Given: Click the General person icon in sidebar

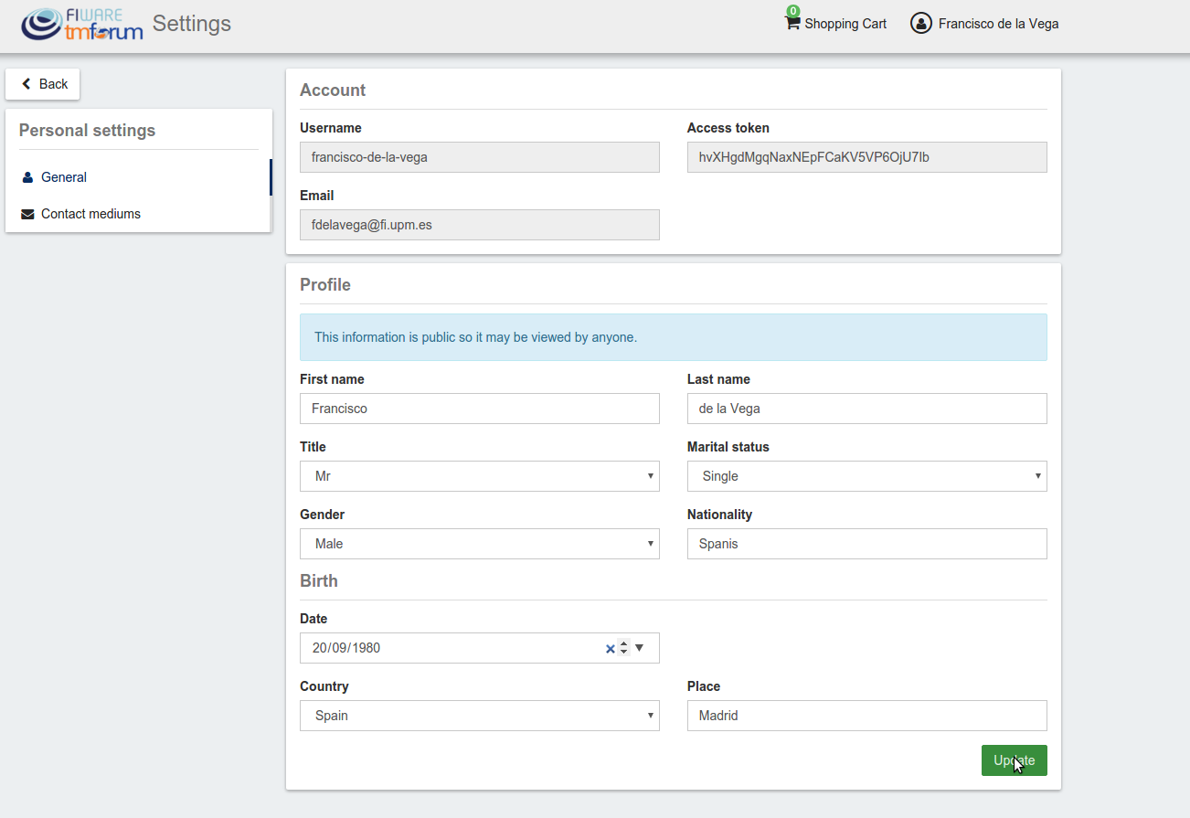Looking at the screenshot, I should pos(27,177).
